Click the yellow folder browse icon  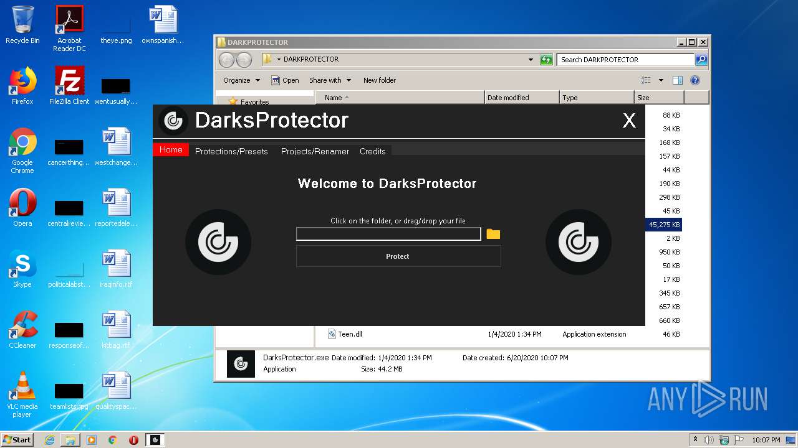pos(493,234)
